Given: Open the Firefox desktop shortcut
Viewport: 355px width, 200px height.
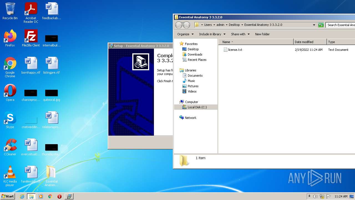Looking at the screenshot, I should tap(10, 38).
